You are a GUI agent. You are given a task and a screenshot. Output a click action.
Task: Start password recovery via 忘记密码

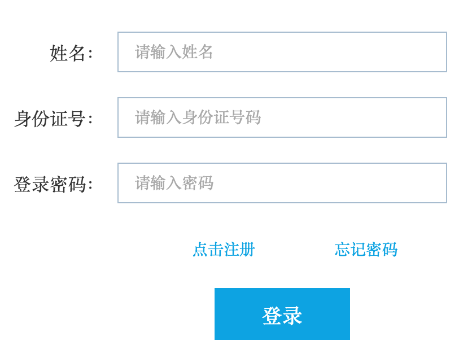coord(366,250)
